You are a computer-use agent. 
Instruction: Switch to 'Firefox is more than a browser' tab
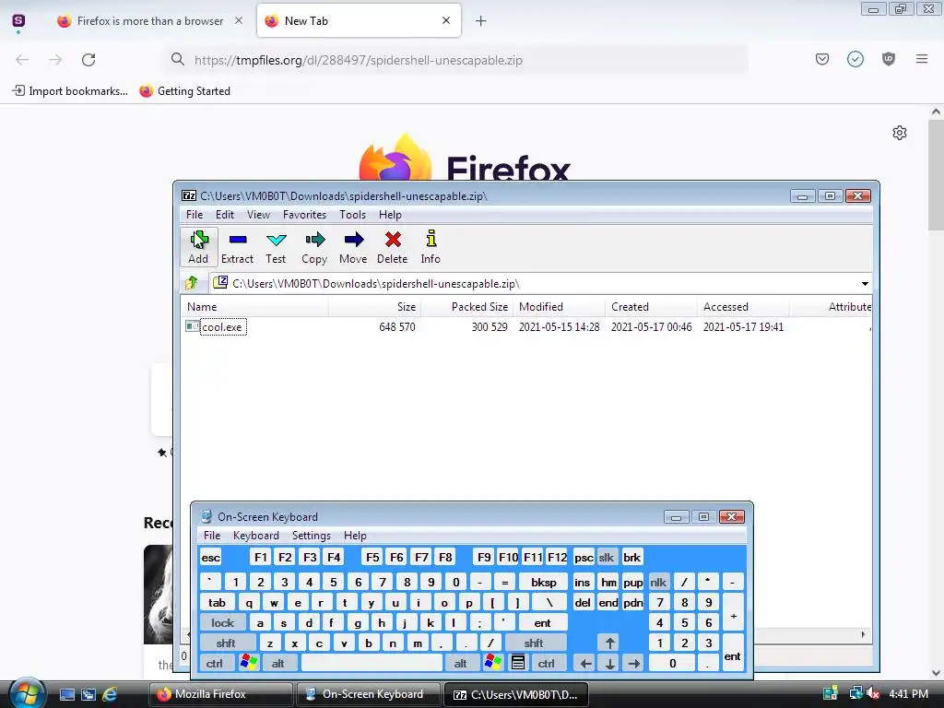click(x=150, y=21)
